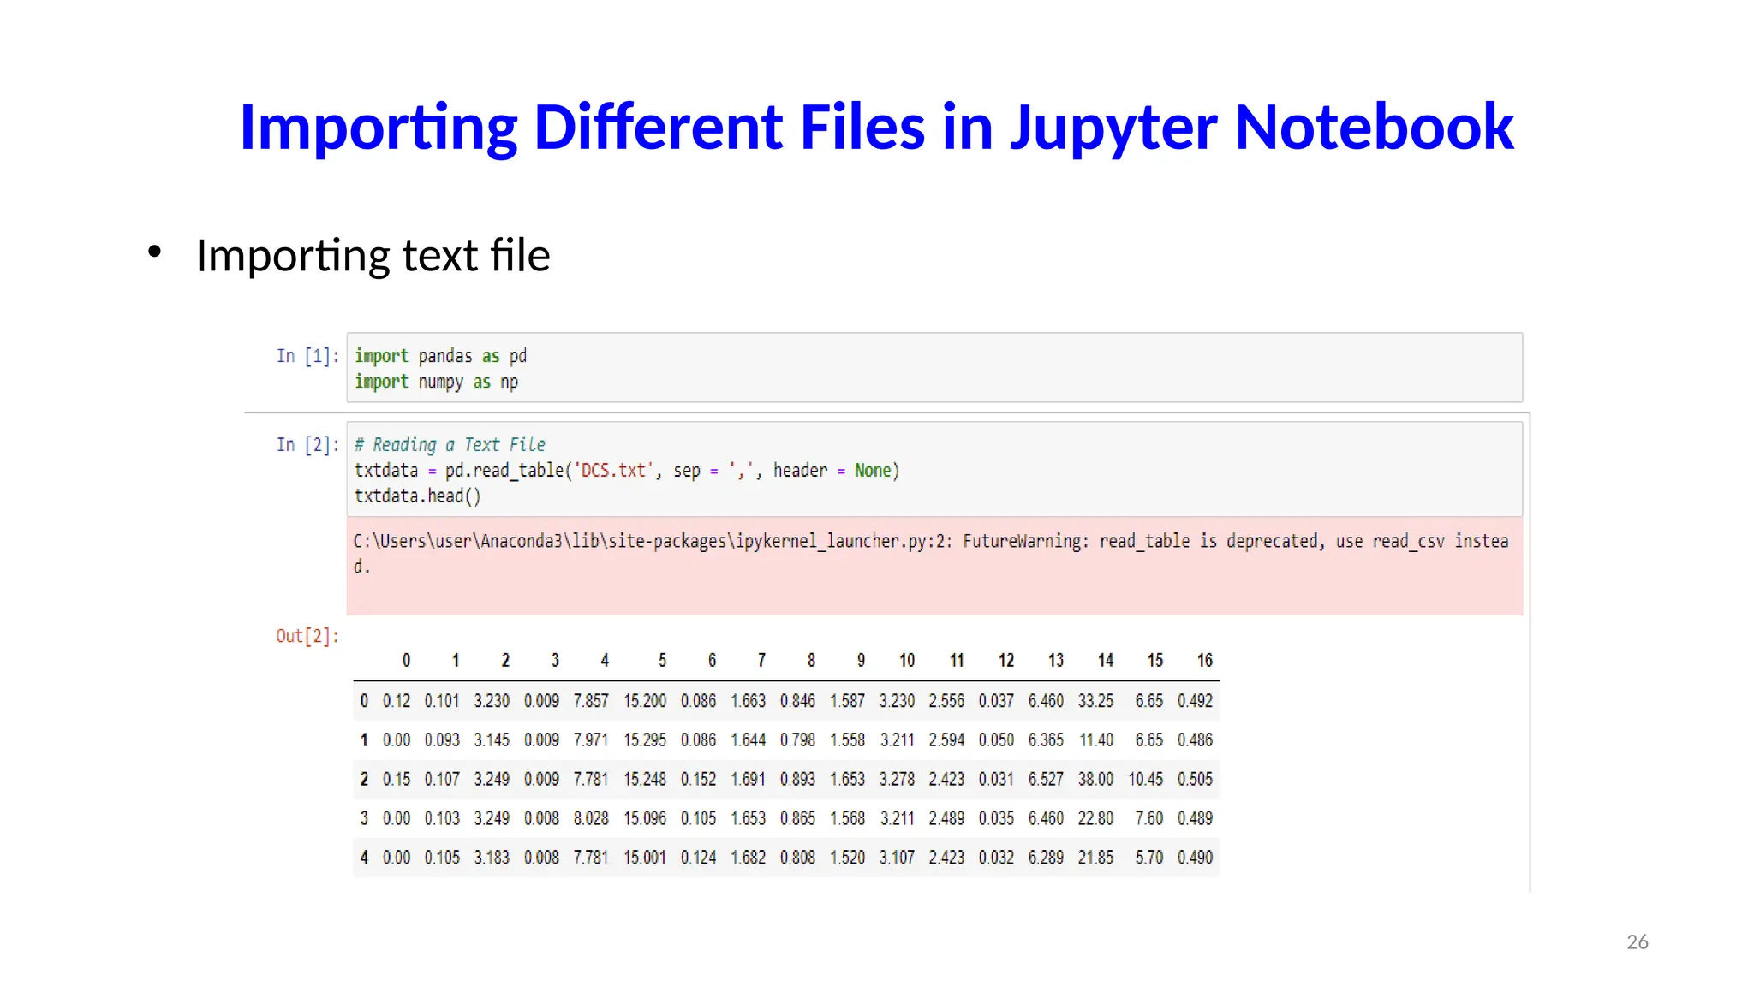This screenshot has height=986, width=1754.
Task: Click the cell value '33.25'
Action: tap(1096, 701)
